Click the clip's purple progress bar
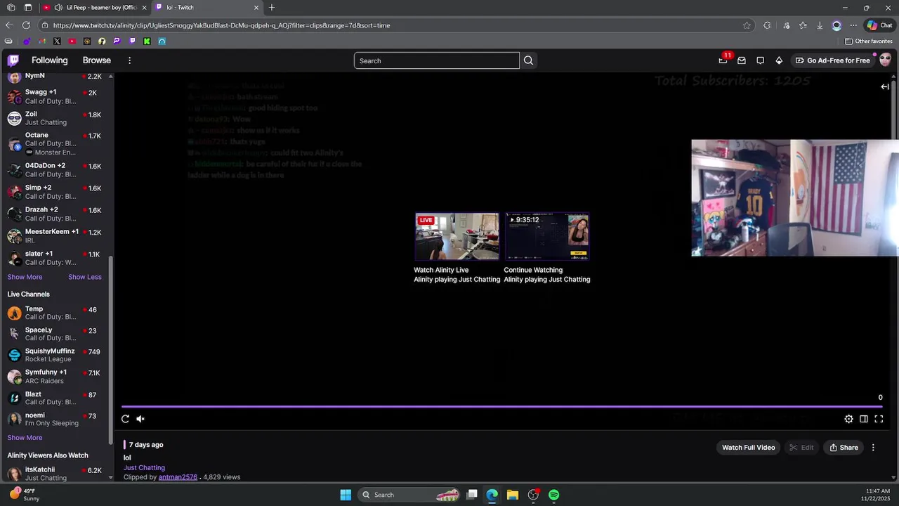Screen dimensions: 899x506 pyautogui.click(x=502, y=406)
